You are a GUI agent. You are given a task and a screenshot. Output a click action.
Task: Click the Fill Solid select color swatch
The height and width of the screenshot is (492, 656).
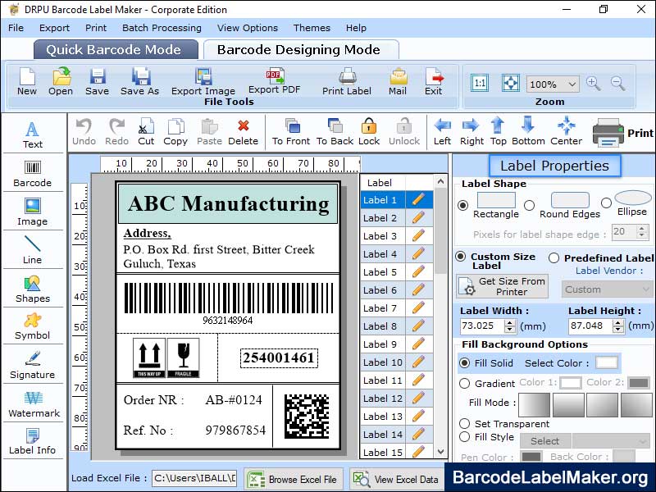click(606, 362)
